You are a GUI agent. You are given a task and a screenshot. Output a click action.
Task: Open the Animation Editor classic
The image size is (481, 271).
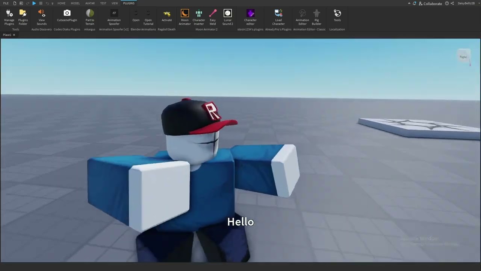coord(303,17)
